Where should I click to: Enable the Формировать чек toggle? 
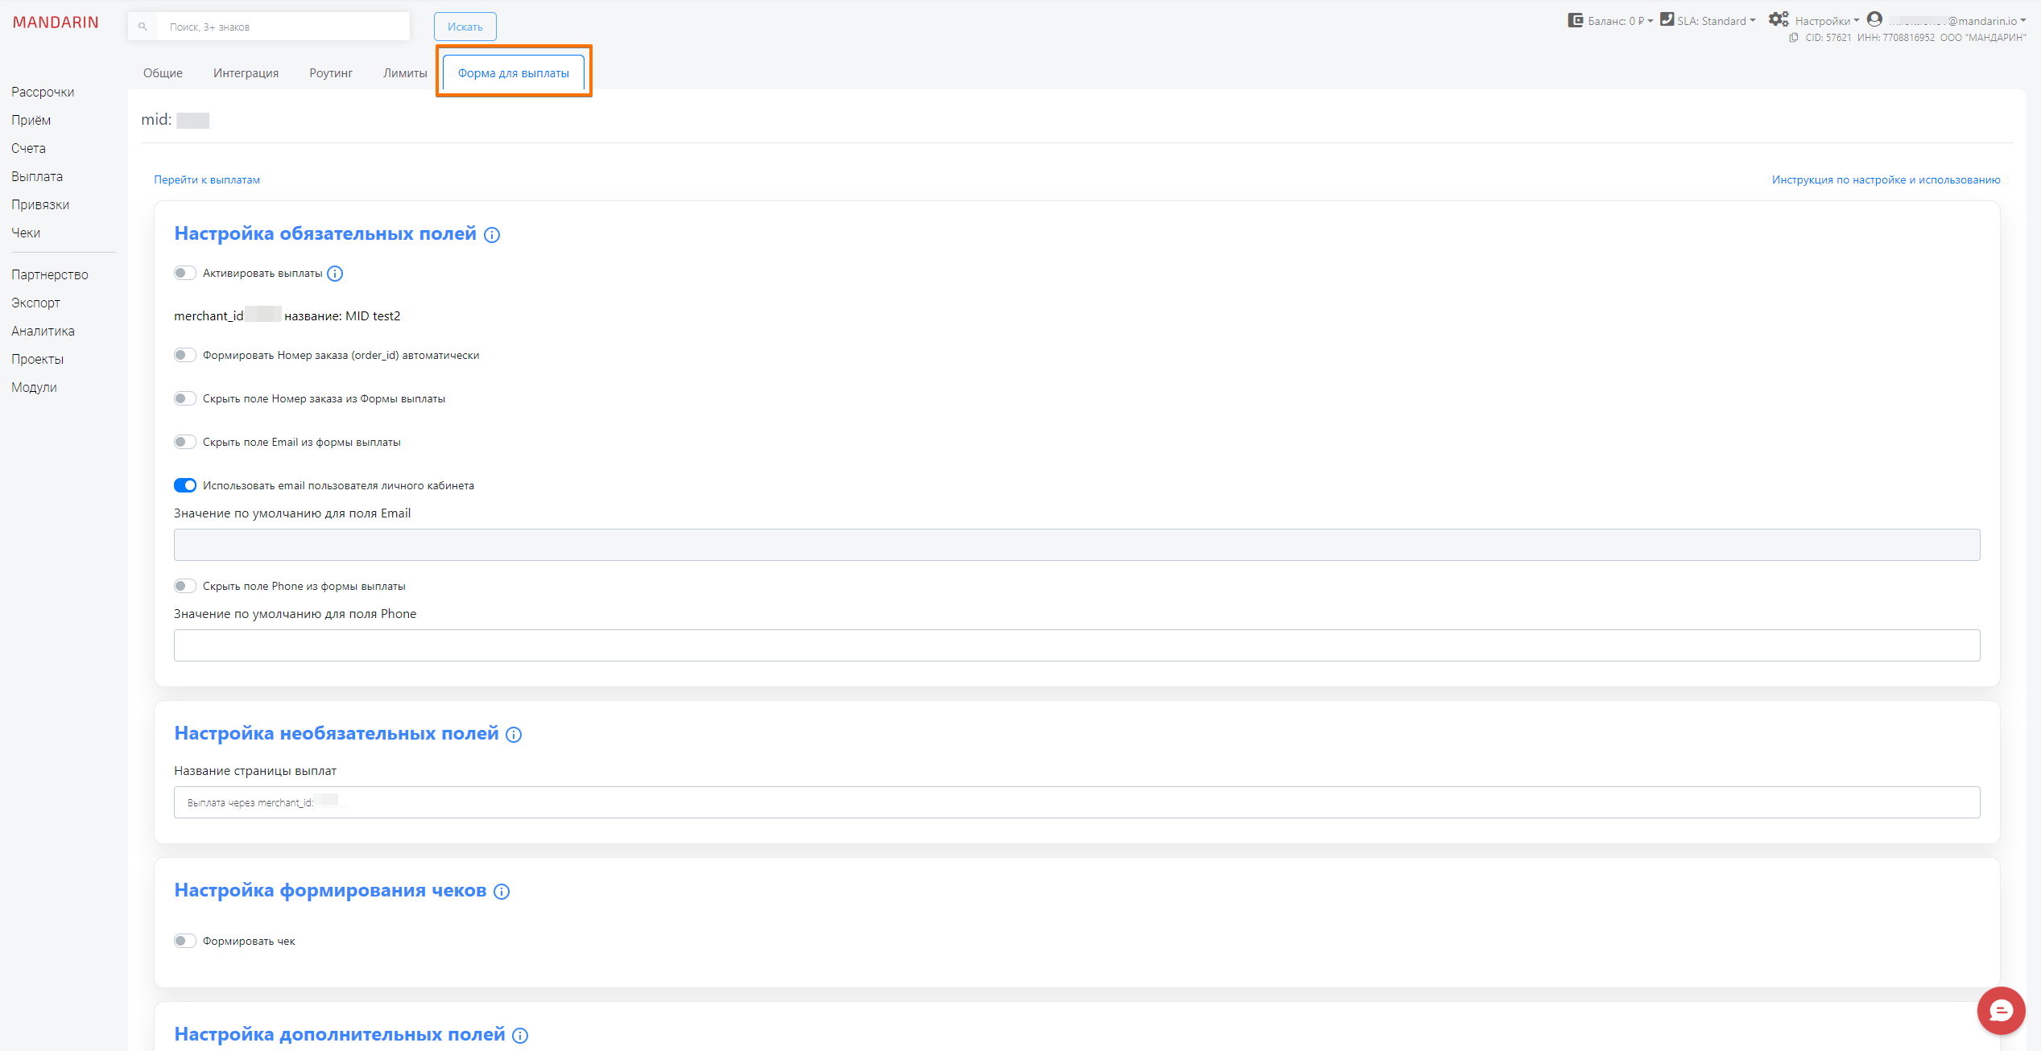pyautogui.click(x=184, y=940)
